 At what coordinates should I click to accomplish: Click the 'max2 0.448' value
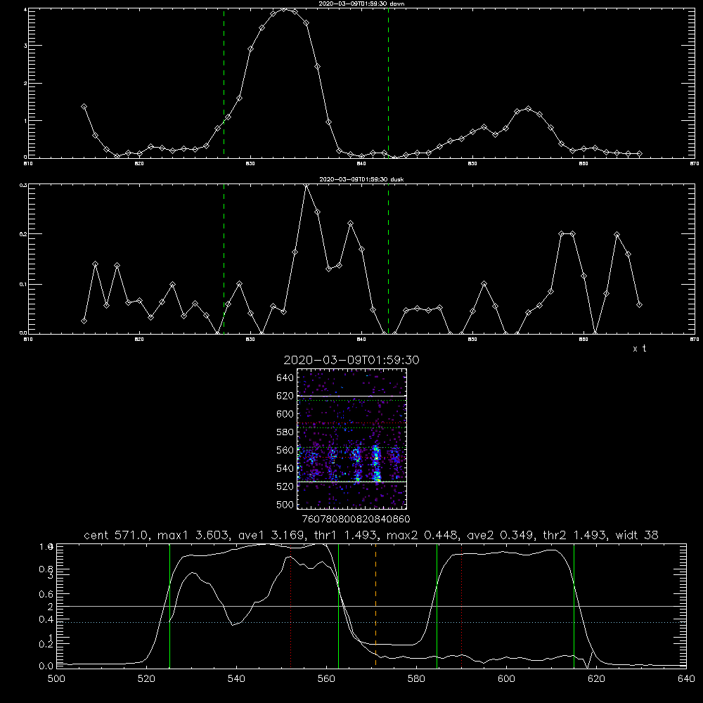(x=423, y=535)
